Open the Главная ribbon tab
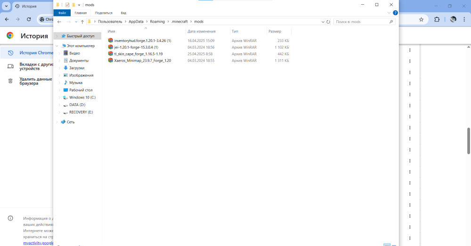 [81, 13]
